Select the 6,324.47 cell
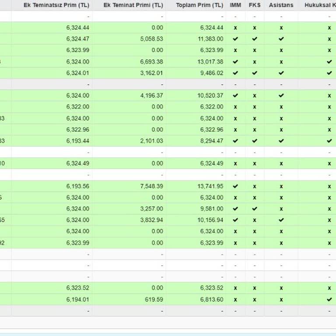 coord(78,39)
